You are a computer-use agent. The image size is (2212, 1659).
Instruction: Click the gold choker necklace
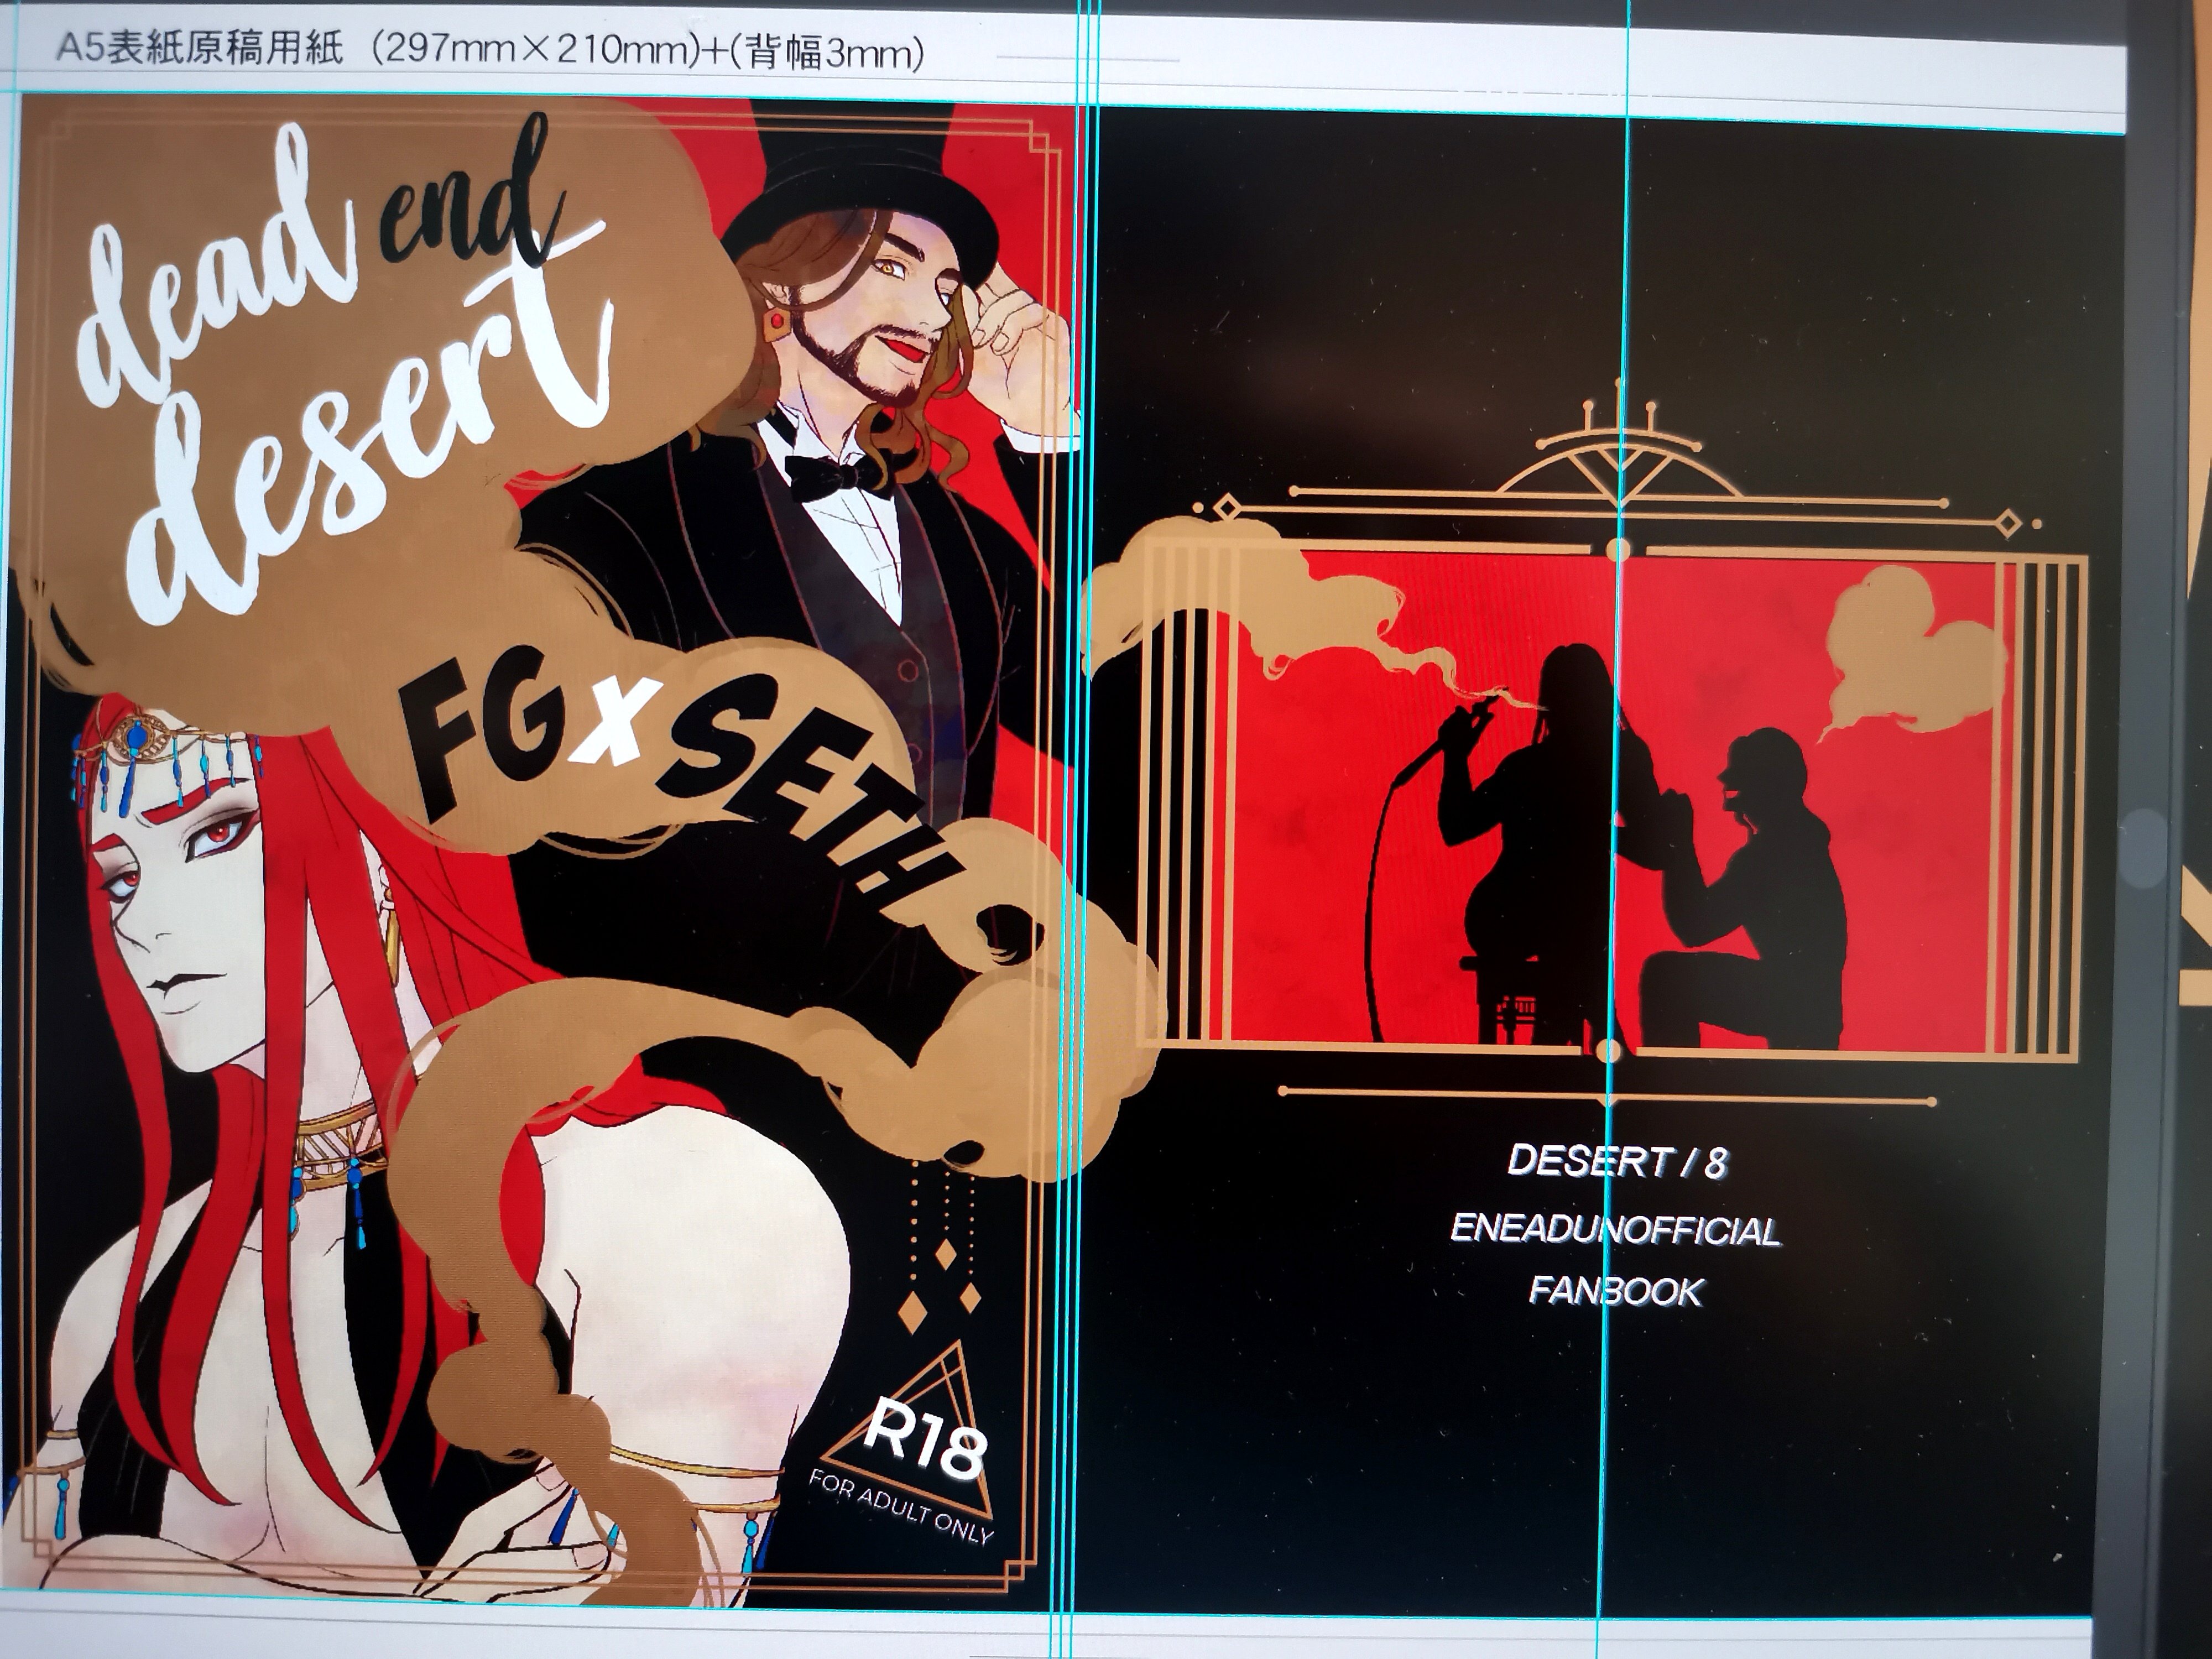click(x=338, y=1131)
